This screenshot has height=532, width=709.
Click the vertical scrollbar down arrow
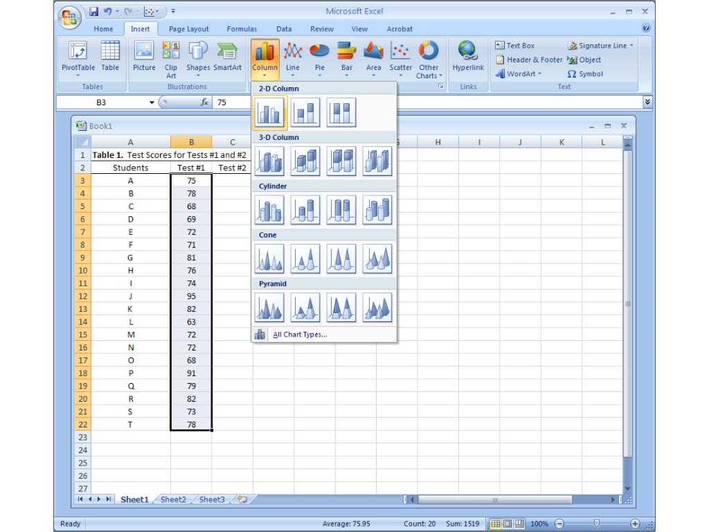point(627,489)
